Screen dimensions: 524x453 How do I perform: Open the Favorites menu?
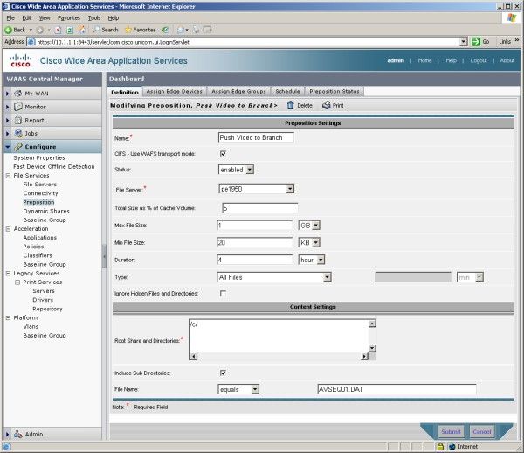69,18
